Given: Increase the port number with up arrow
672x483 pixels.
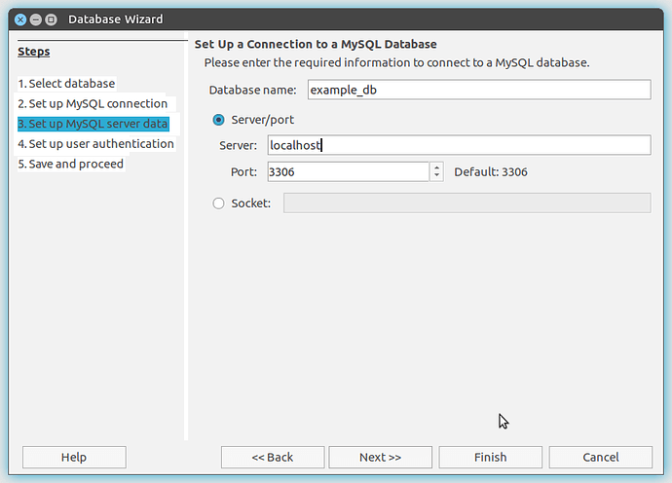Looking at the screenshot, I should 437,167.
